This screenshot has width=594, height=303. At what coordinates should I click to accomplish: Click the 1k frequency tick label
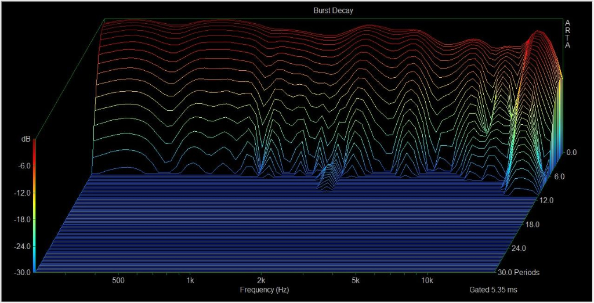point(190,281)
